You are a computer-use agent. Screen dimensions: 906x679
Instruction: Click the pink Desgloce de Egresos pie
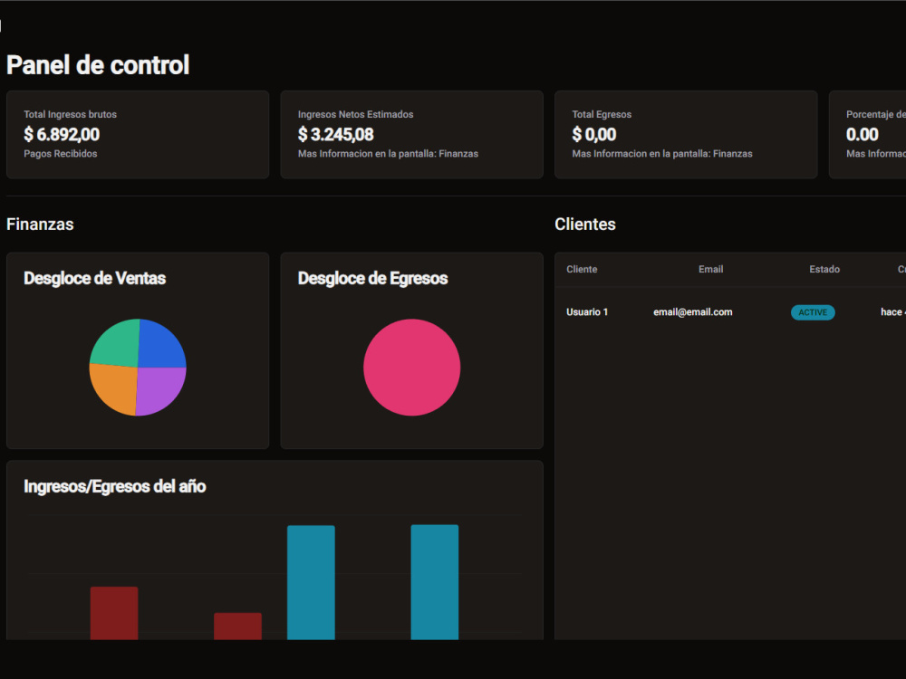pyautogui.click(x=412, y=368)
